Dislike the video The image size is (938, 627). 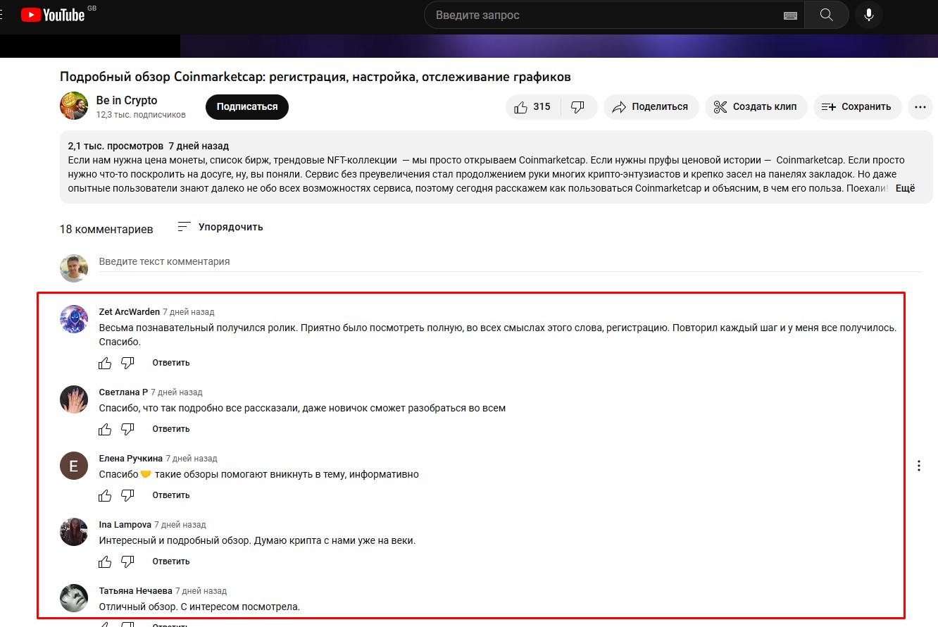point(578,107)
